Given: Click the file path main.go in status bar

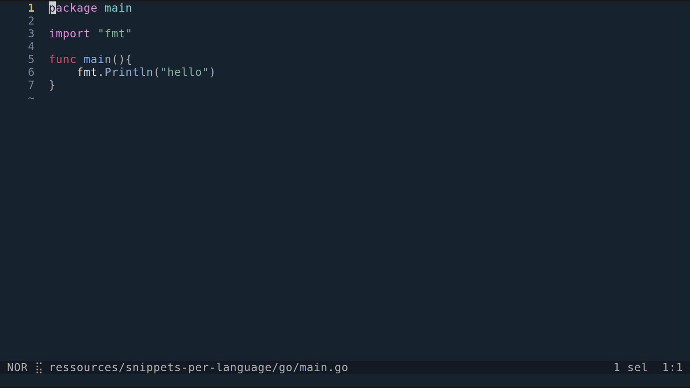Looking at the screenshot, I should tap(198, 368).
